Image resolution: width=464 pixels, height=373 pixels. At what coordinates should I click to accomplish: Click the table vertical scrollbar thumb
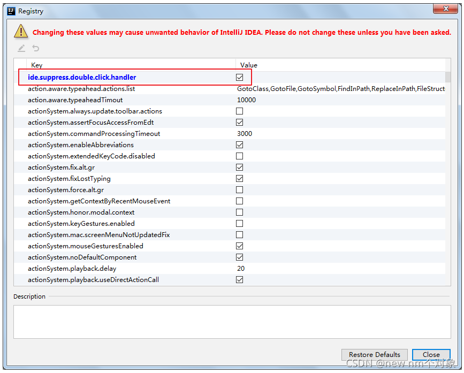pyautogui.click(x=448, y=77)
